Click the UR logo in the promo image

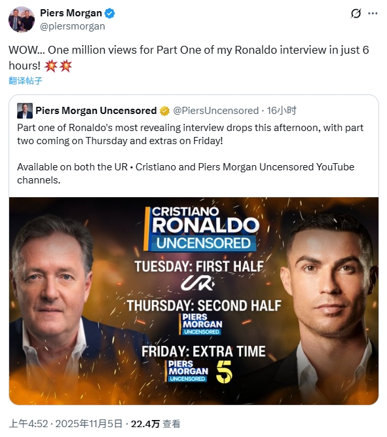click(x=198, y=282)
